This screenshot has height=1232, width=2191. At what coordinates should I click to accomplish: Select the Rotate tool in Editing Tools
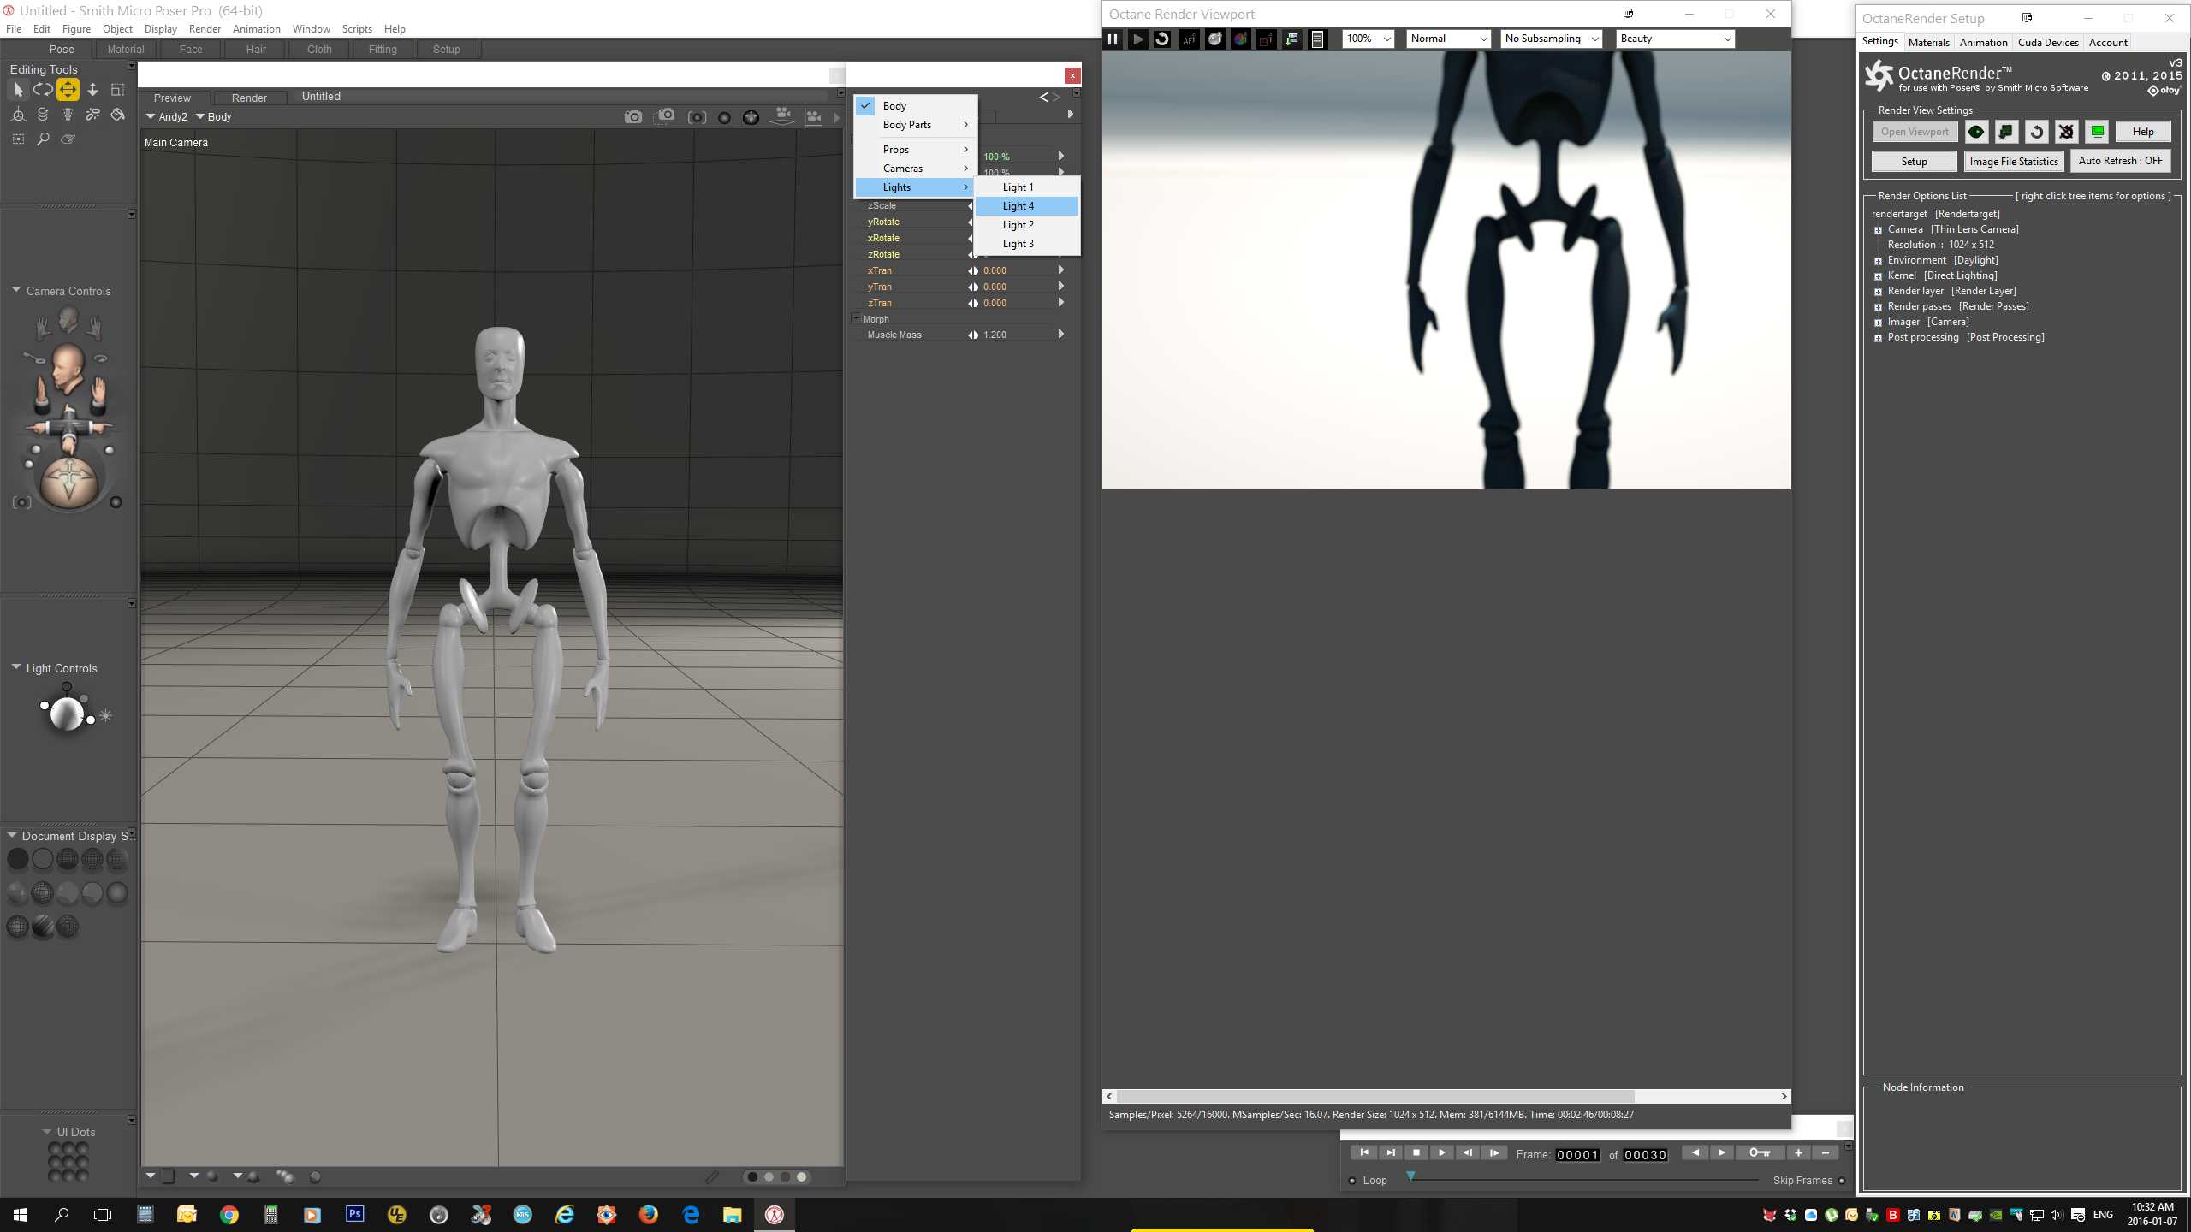43,89
